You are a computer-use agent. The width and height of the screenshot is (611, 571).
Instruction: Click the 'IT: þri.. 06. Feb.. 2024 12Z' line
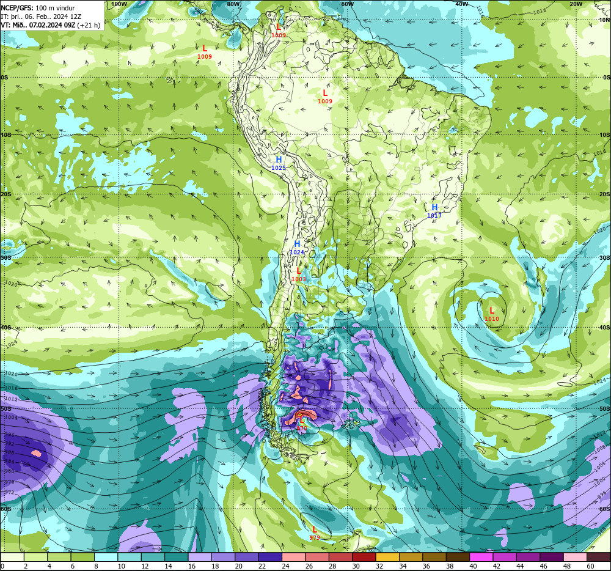coord(41,17)
